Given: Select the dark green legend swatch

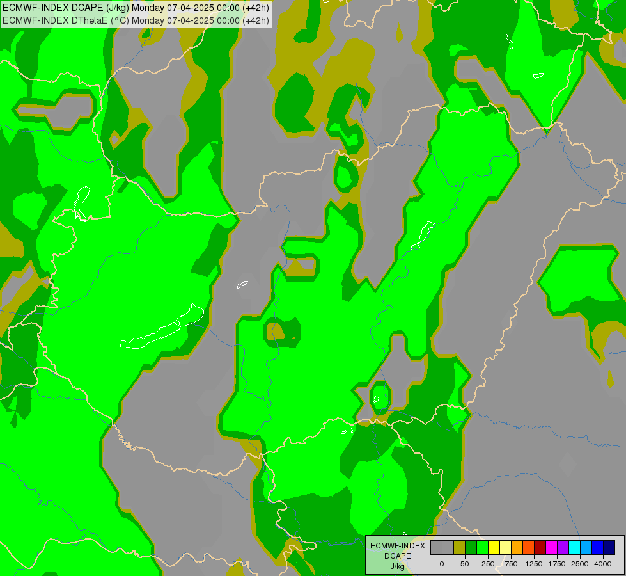Looking at the screenshot, I should coord(471,548).
